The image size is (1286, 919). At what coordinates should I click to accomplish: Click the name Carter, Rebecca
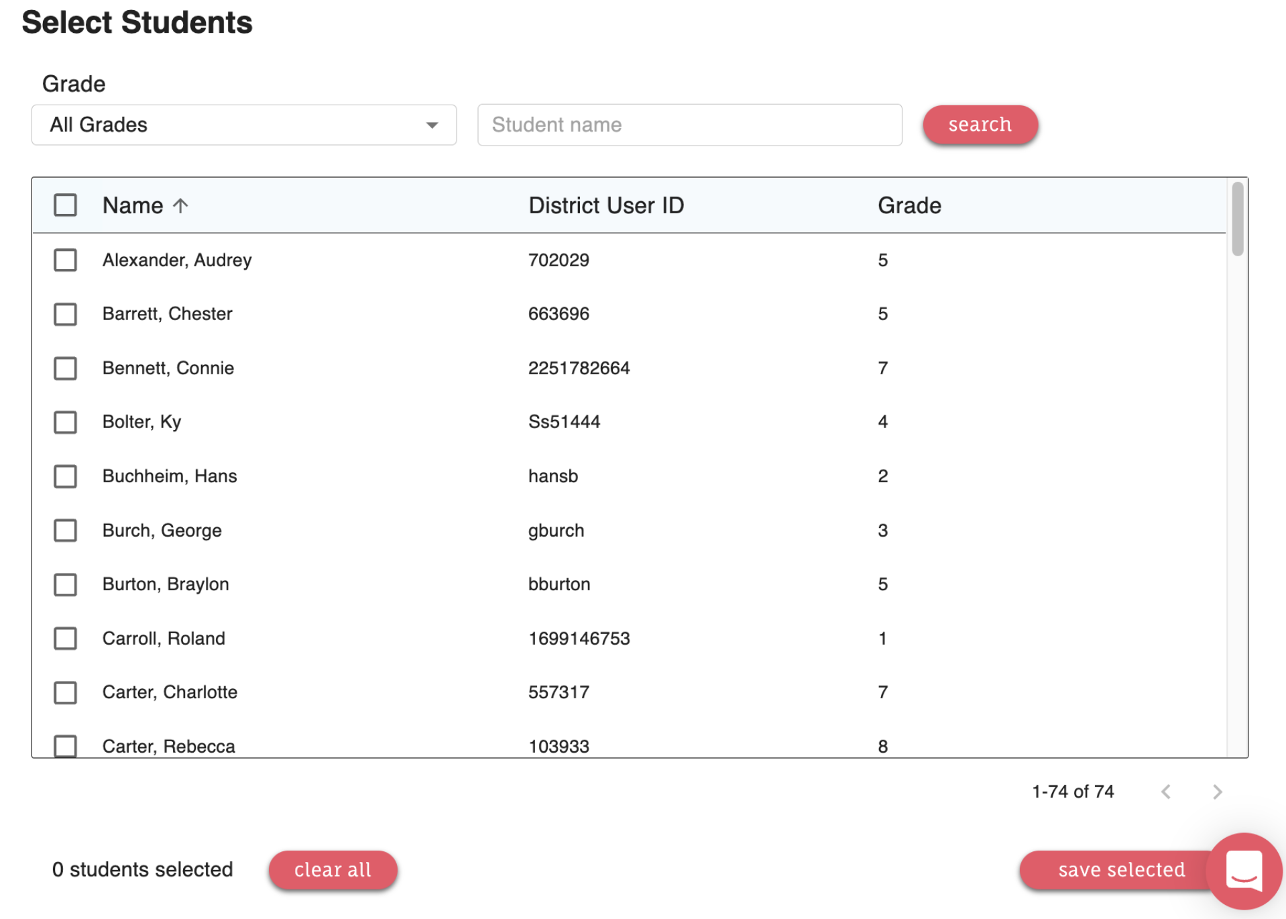point(169,747)
